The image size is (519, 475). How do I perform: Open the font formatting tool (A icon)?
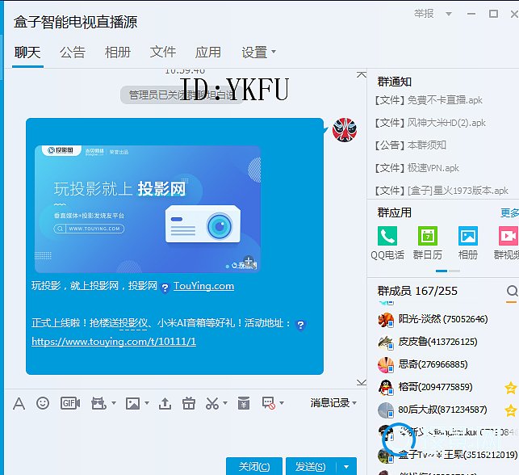pos(19,403)
